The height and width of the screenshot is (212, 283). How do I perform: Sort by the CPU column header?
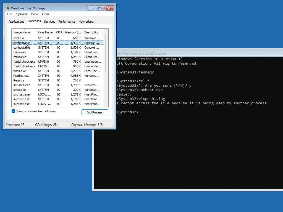click(59, 32)
